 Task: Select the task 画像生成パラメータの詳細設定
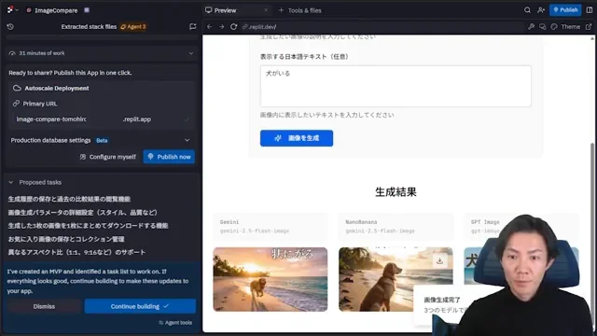[83, 213]
